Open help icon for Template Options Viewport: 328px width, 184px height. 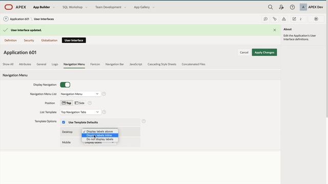click(x=143, y=121)
